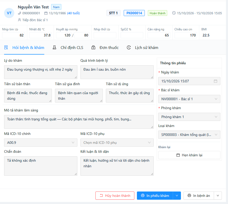
Task: Click the Mô tả khám lâm sàng text area
Action: [x=79, y=122]
